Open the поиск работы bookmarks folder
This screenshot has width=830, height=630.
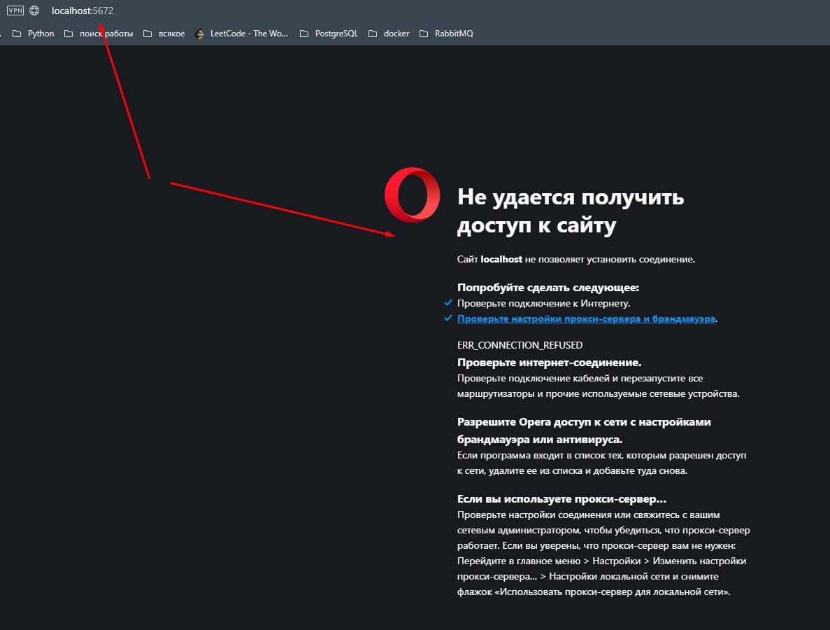coord(99,34)
